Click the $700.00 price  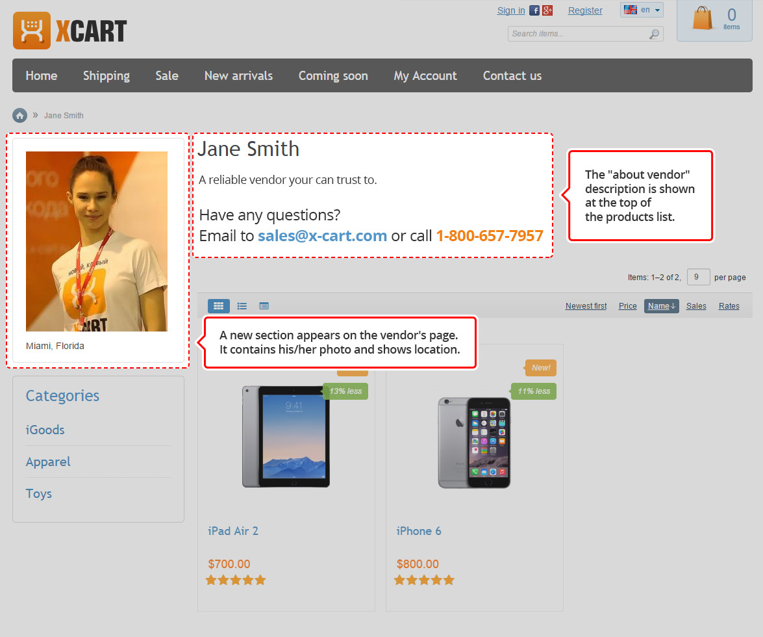coord(229,564)
